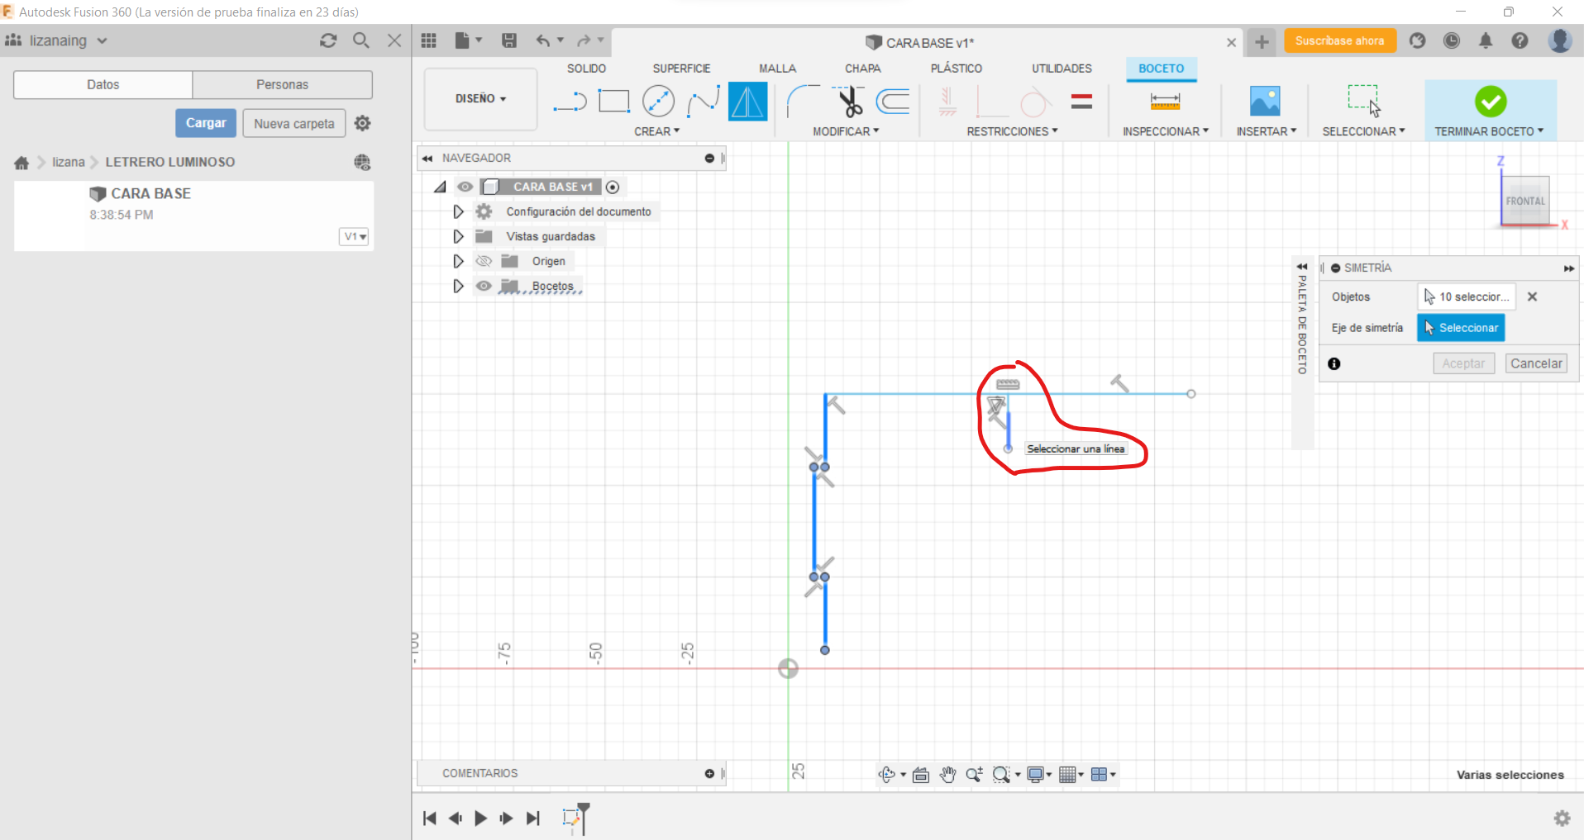Image resolution: width=1584 pixels, height=840 pixels.
Task: Select the Spline sketch tool
Action: click(x=703, y=102)
